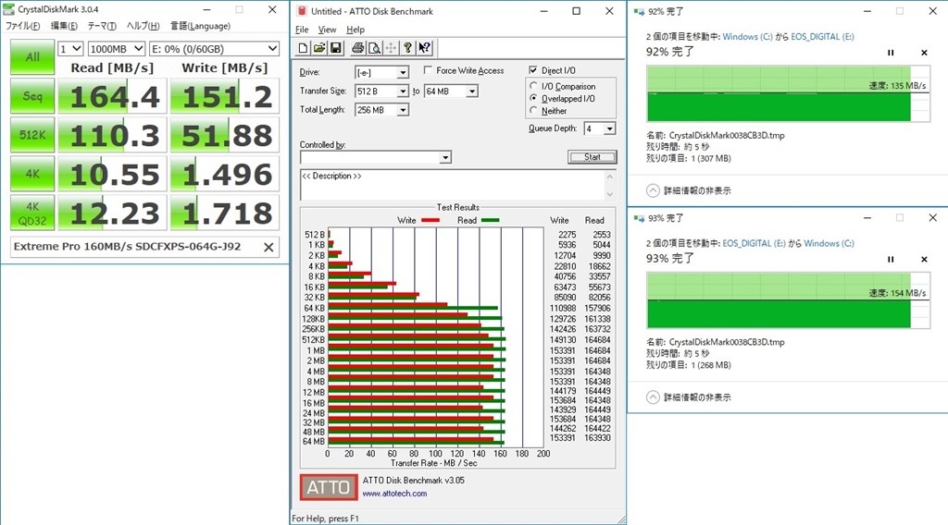Screen dimensions: 948x525
Task: Open the Controlled by dropdown
Action: (x=445, y=157)
